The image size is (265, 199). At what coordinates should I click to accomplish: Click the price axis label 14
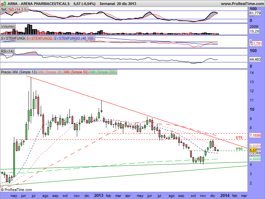tap(252, 73)
